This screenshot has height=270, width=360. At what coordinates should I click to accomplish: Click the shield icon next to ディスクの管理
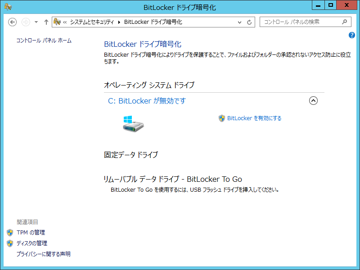point(10,243)
